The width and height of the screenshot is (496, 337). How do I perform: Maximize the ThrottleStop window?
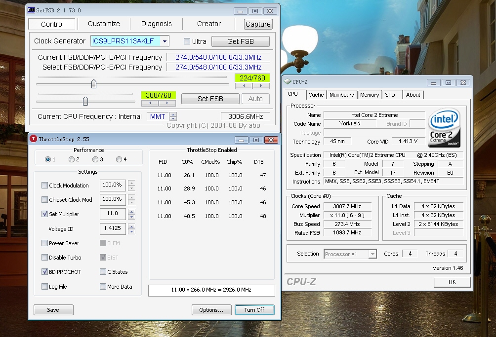click(x=256, y=140)
